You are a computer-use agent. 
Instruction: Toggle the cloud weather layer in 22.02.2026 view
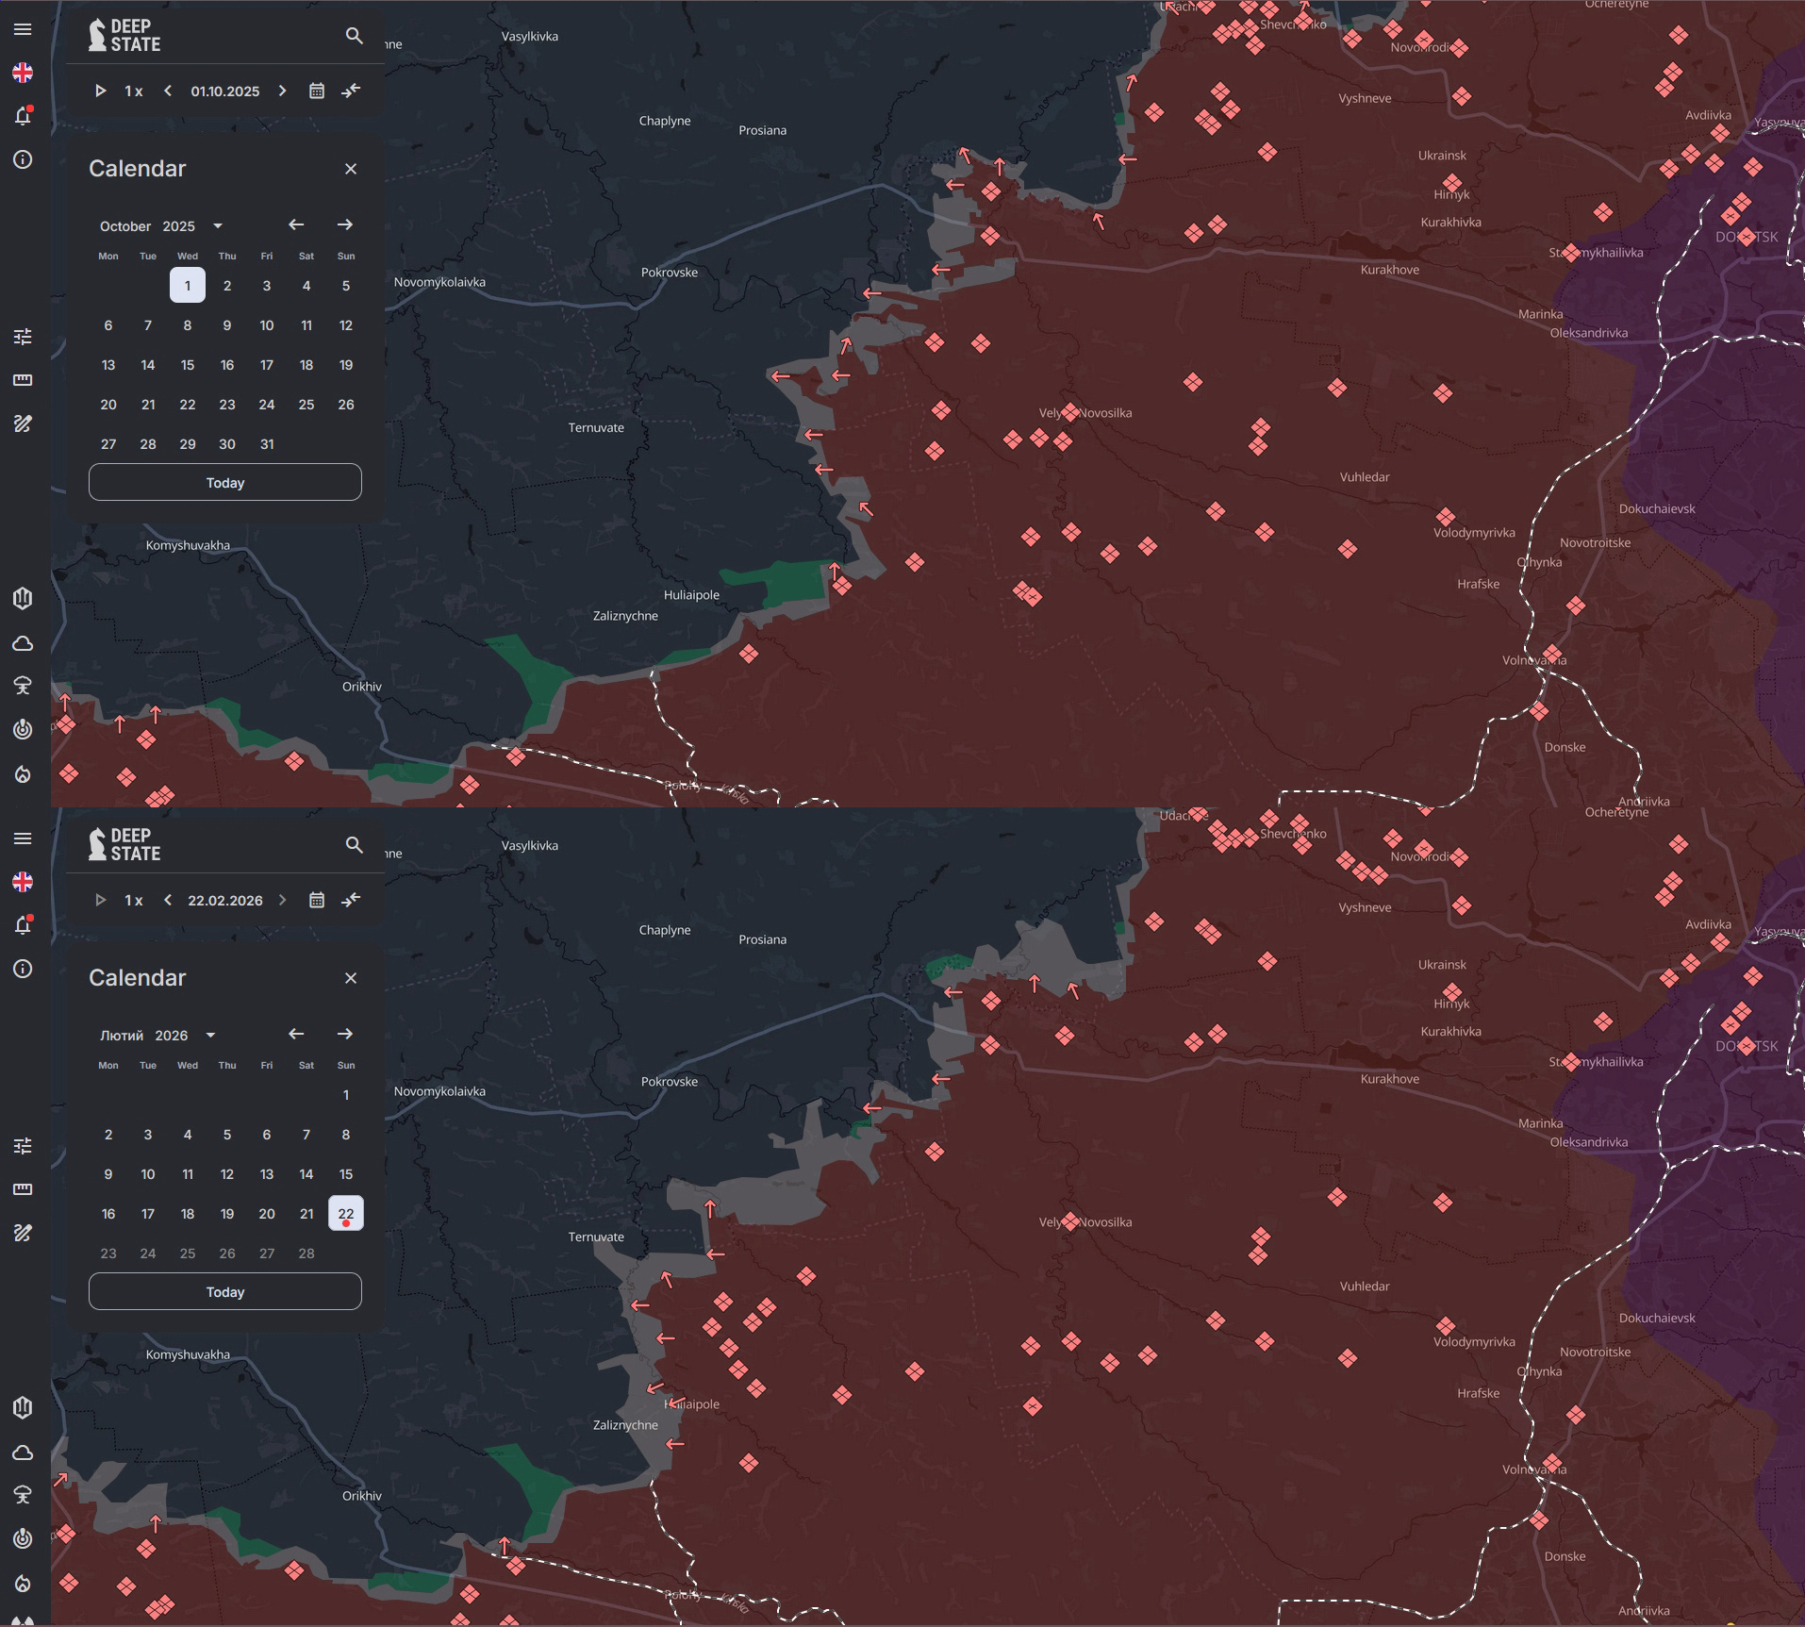coord(23,1453)
